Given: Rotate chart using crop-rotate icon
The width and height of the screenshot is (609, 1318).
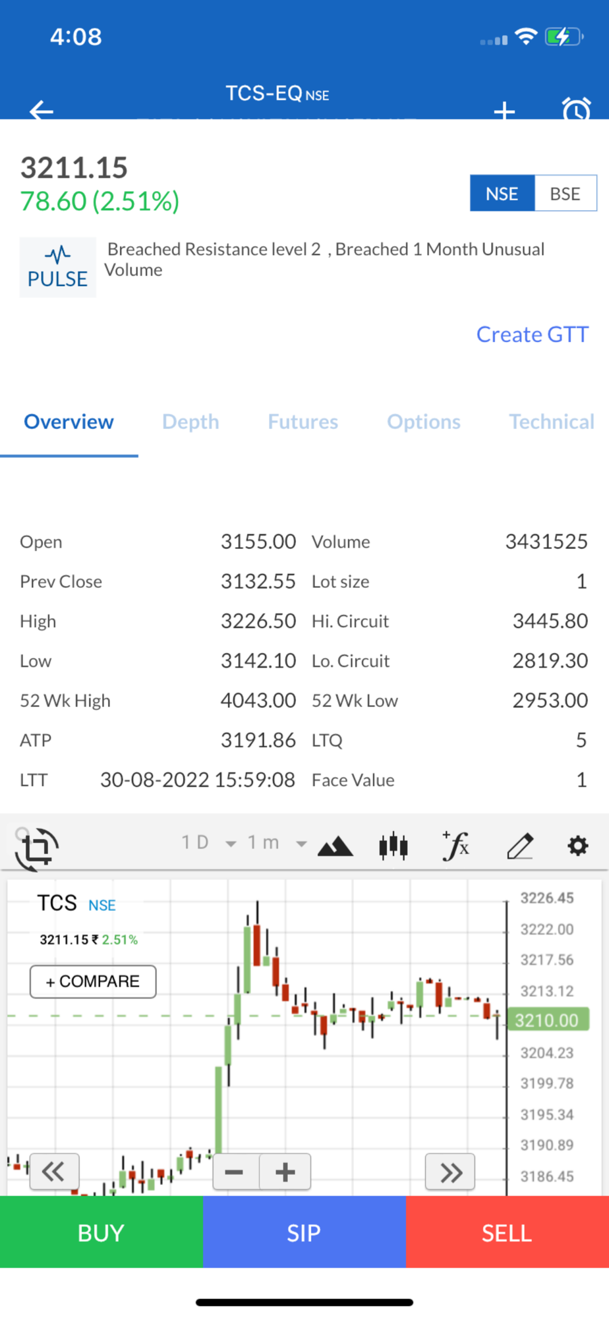Looking at the screenshot, I should pyautogui.click(x=37, y=848).
